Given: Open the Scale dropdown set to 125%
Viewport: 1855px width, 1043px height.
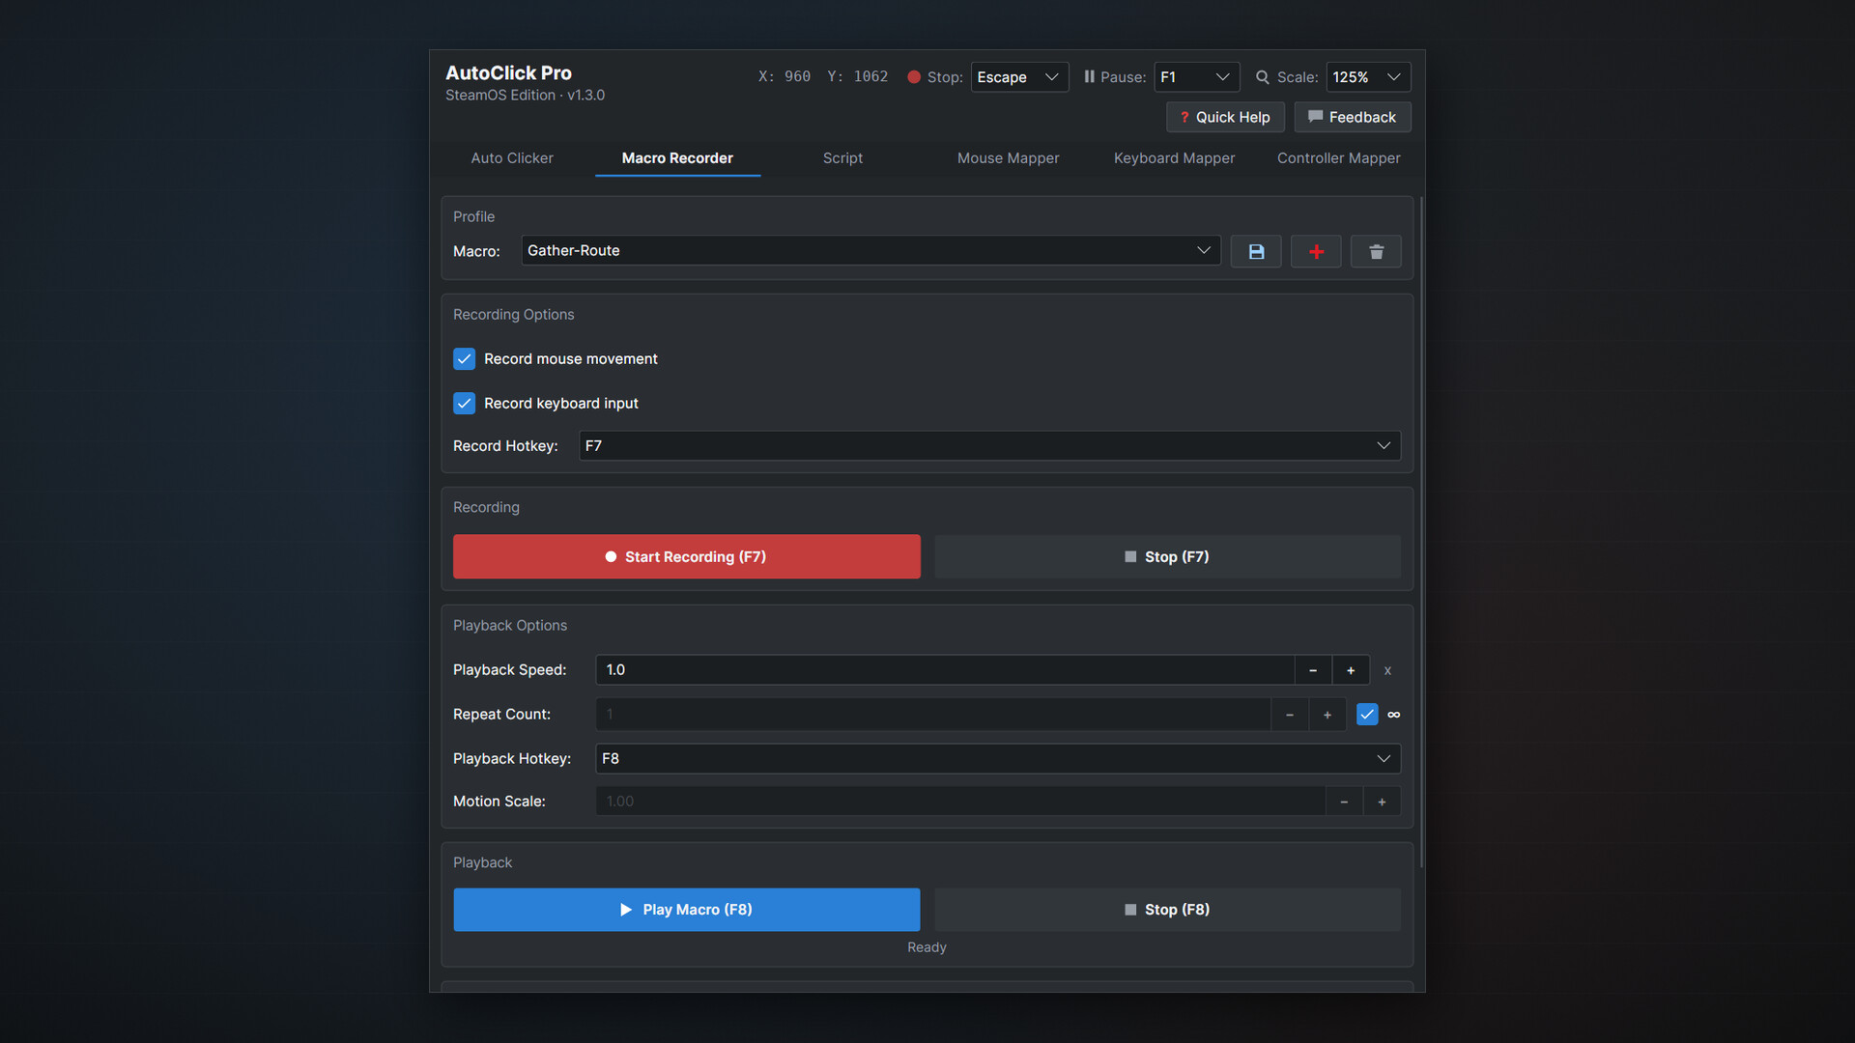Looking at the screenshot, I should (x=1368, y=77).
